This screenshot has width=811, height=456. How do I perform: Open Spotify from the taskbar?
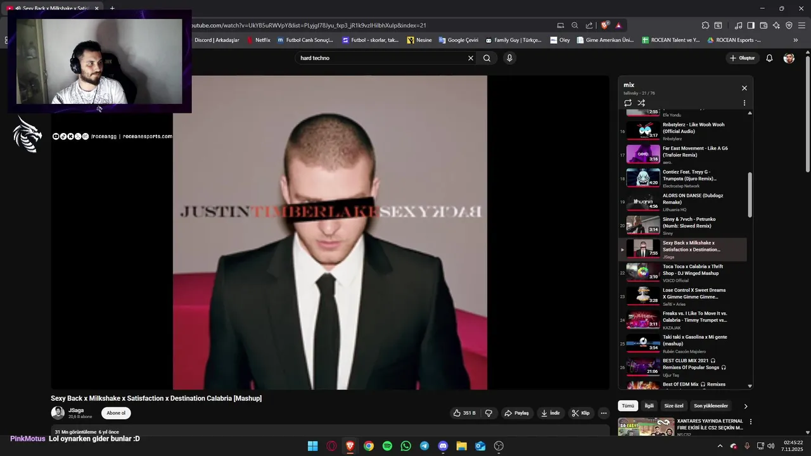pos(387,446)
